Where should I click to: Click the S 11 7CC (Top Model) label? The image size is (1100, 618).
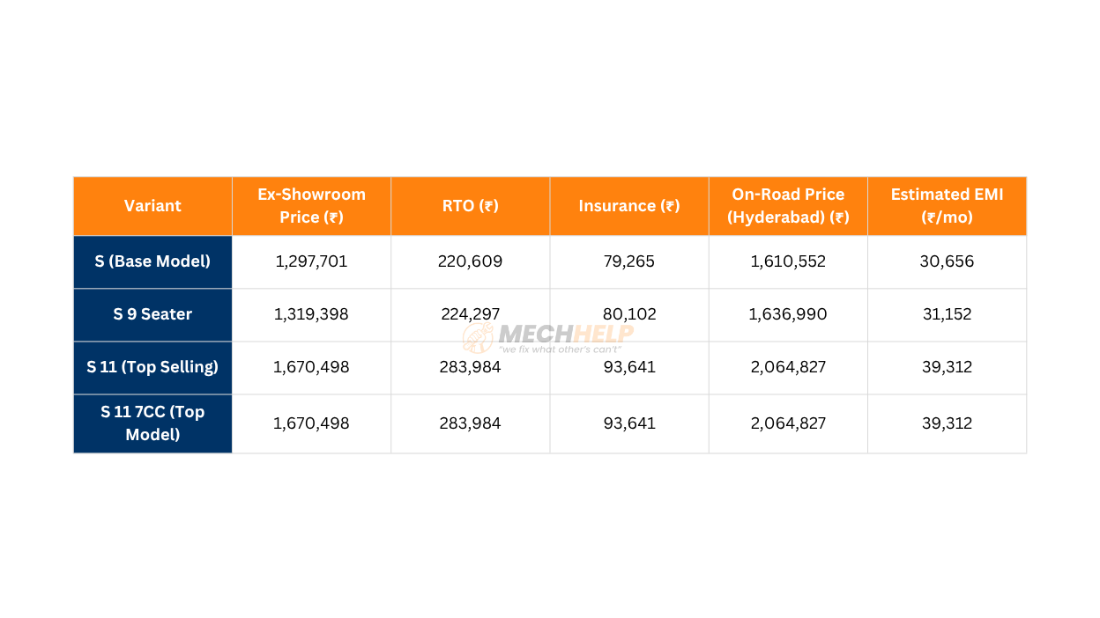pyautogui.click(x=152, y=423)
